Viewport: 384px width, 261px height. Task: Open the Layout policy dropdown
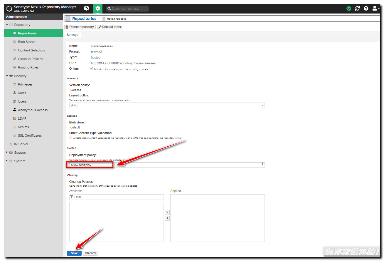click(x=167, y=105)
